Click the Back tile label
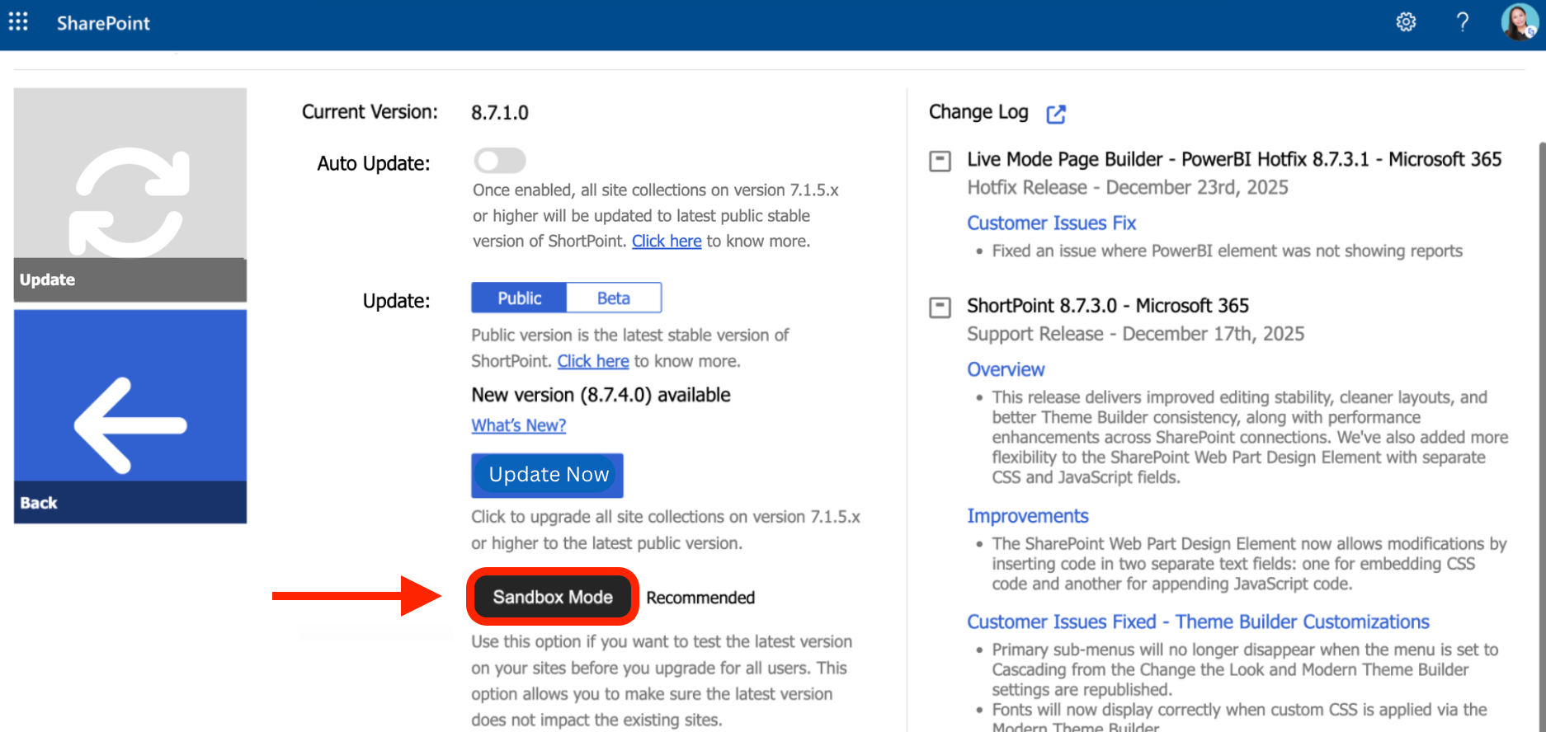Image resolution: width=1546 pixels, height=732 pixels. pyautogui.click(x=39, y=503)
